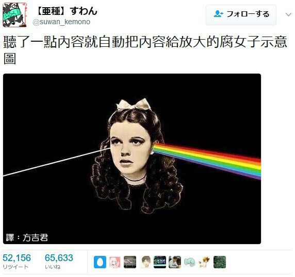Image resolution: width=295 pixels, height=277 pixels.
Task: Enlarge the prism parody tweet image
Action: click(132, 159)
